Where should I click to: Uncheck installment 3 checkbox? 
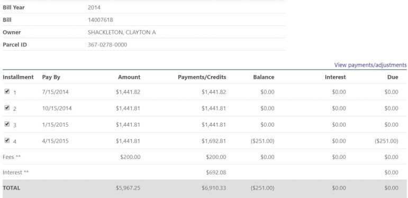tap(7, 124)
